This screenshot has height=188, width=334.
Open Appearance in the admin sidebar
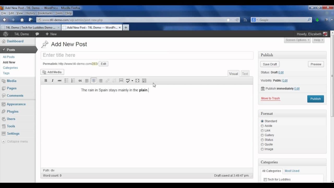pos(16,104)
